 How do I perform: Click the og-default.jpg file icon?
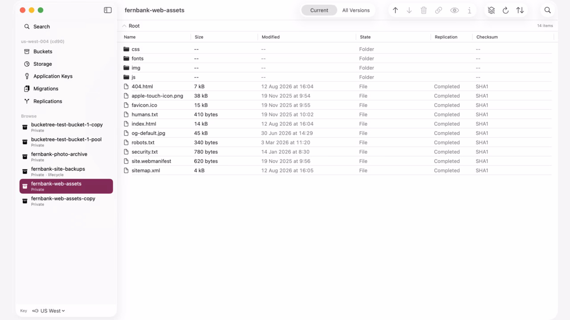click(126, 133)
